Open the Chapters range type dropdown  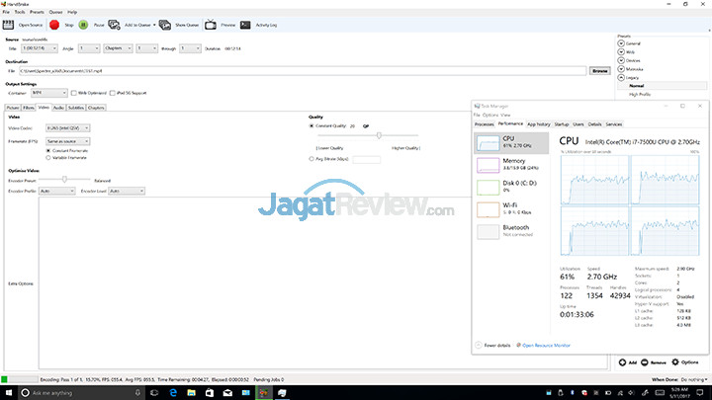pos(118,48)
